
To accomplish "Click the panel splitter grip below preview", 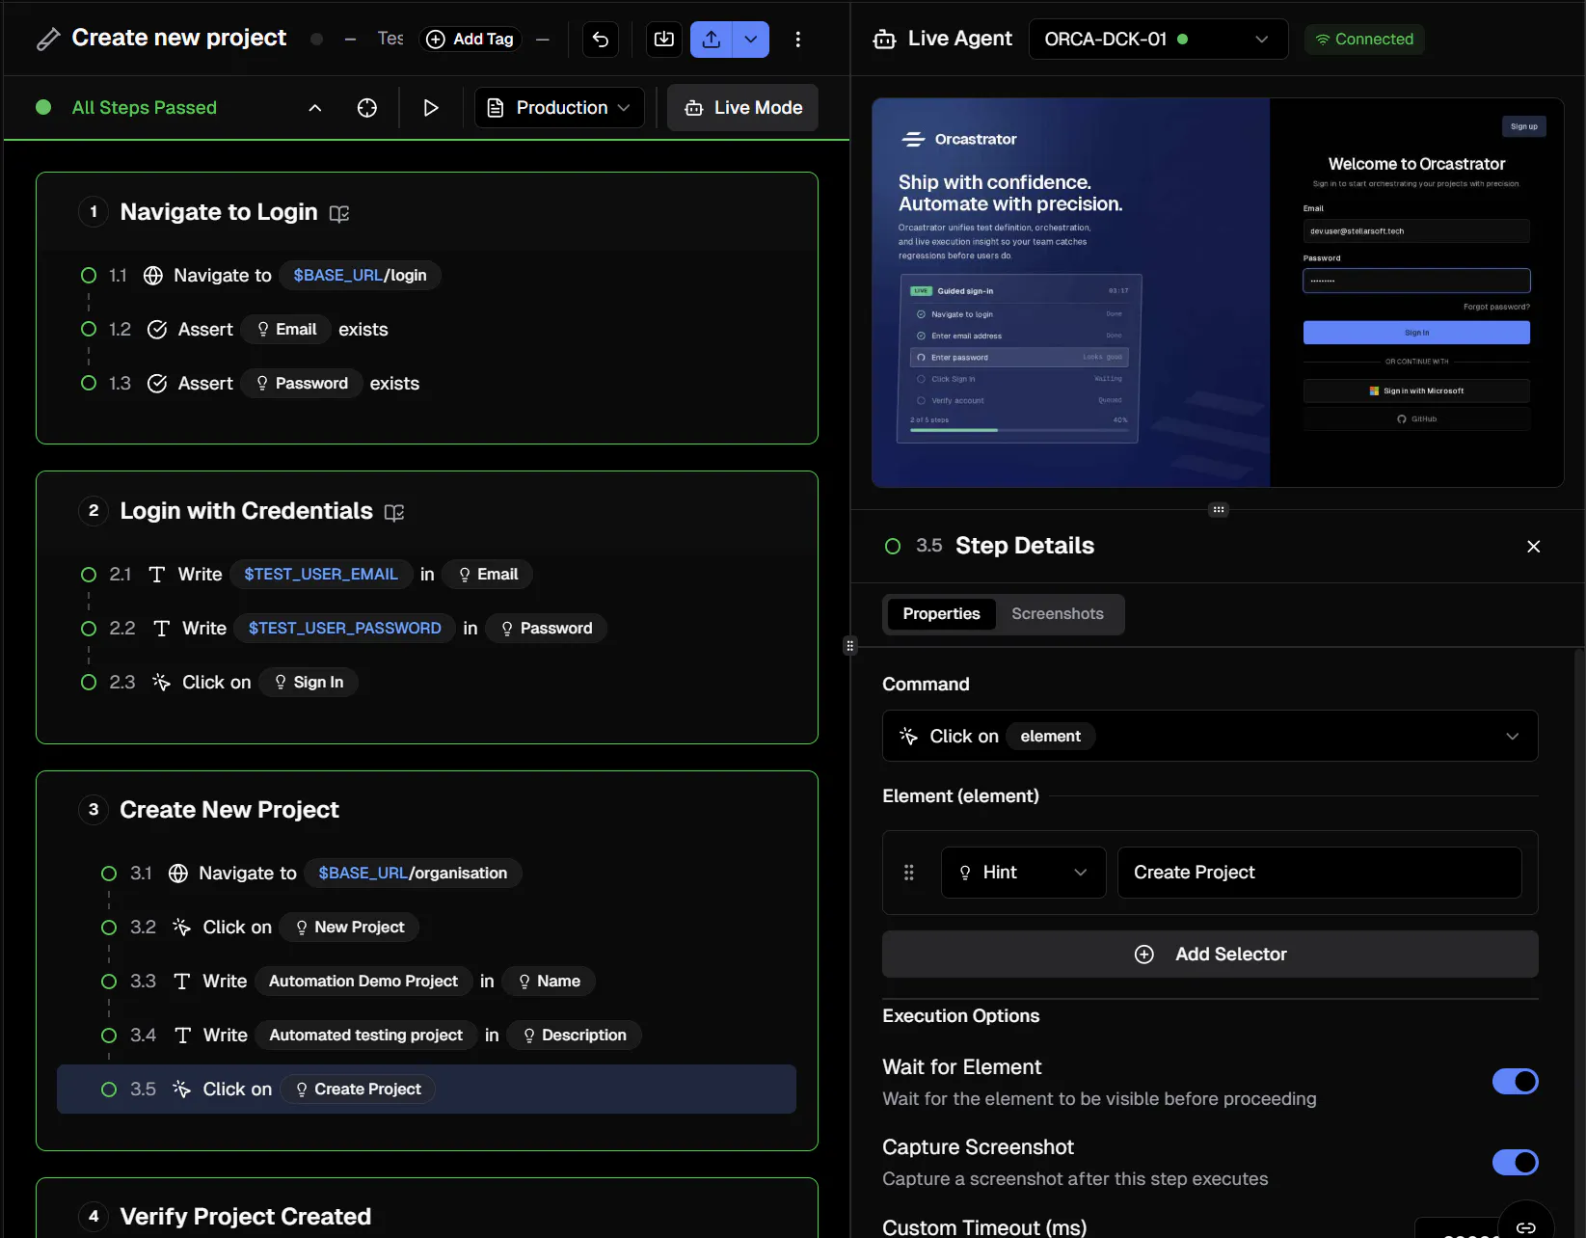I will coord(1219,509).
